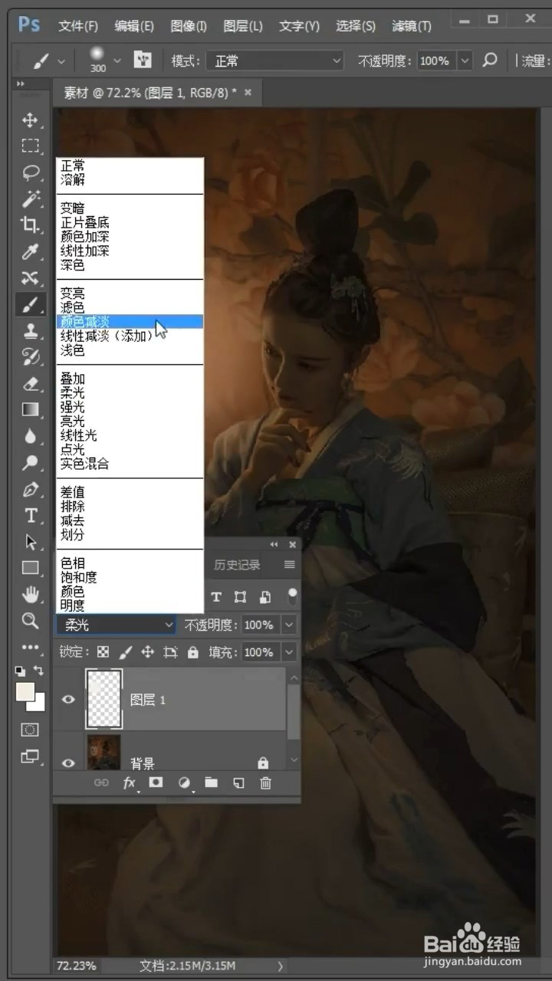Image resolution: width=552 pixels, height=981 pixels.
Task: Select the Zoom tool
Action: 30,621
